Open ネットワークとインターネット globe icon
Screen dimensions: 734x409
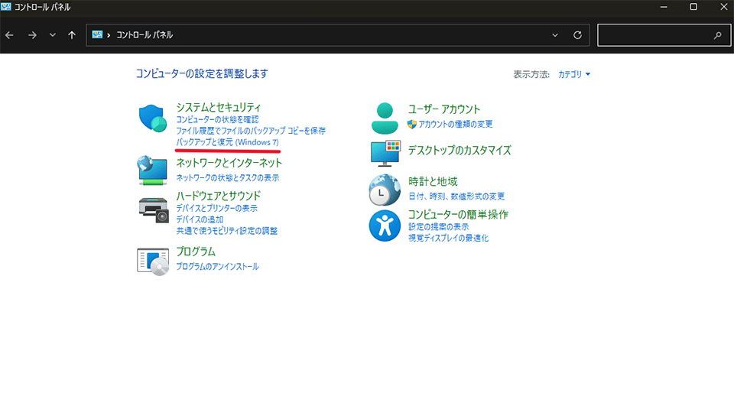152,170
